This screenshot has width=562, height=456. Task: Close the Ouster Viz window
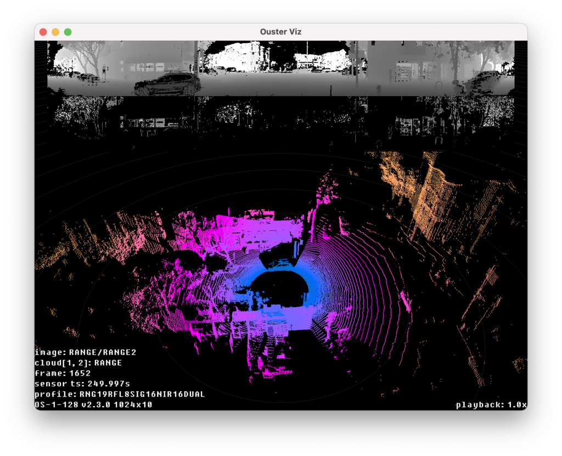(x=43, y=32)
